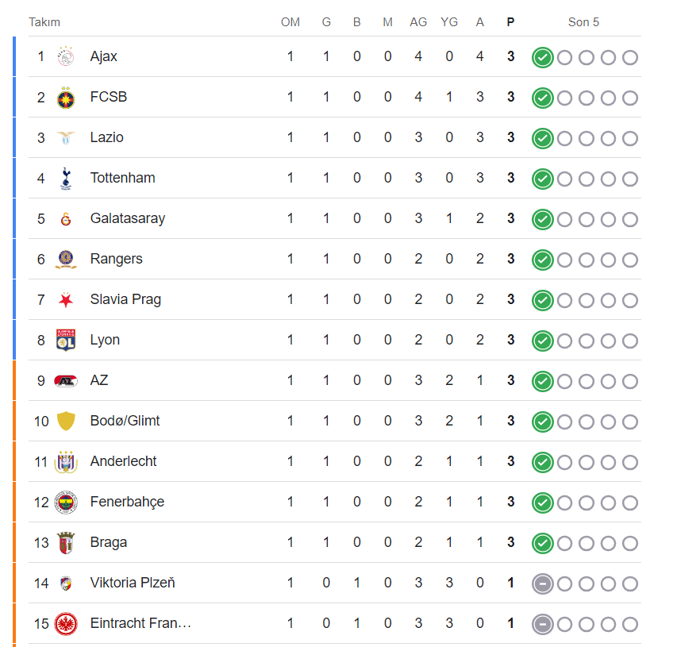The width and height of the screenshot is (700, 647).
Task: Click Lazio's green win checkmark indicator
Action: pos(542,138)
